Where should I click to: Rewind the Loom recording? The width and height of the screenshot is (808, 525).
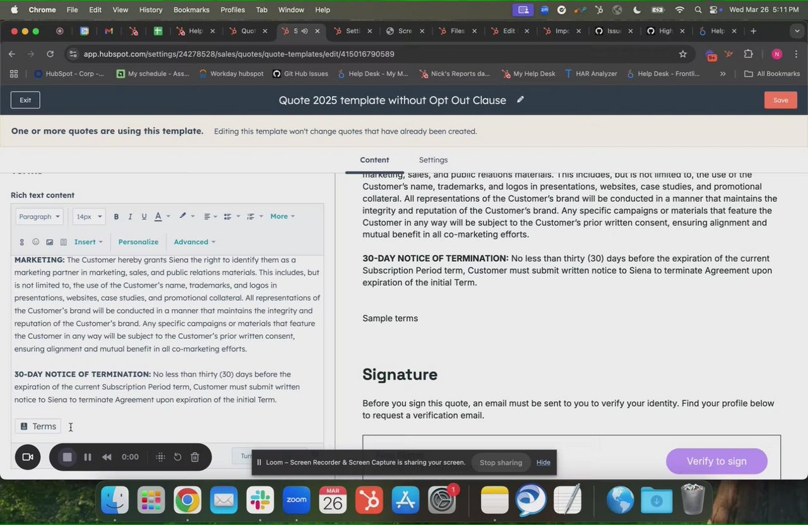(x=107, y=457)
